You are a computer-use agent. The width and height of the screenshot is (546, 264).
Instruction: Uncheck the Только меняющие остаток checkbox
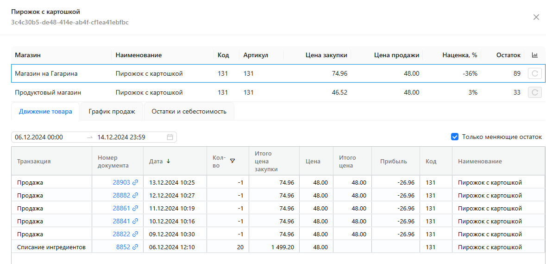click(455, 137)
